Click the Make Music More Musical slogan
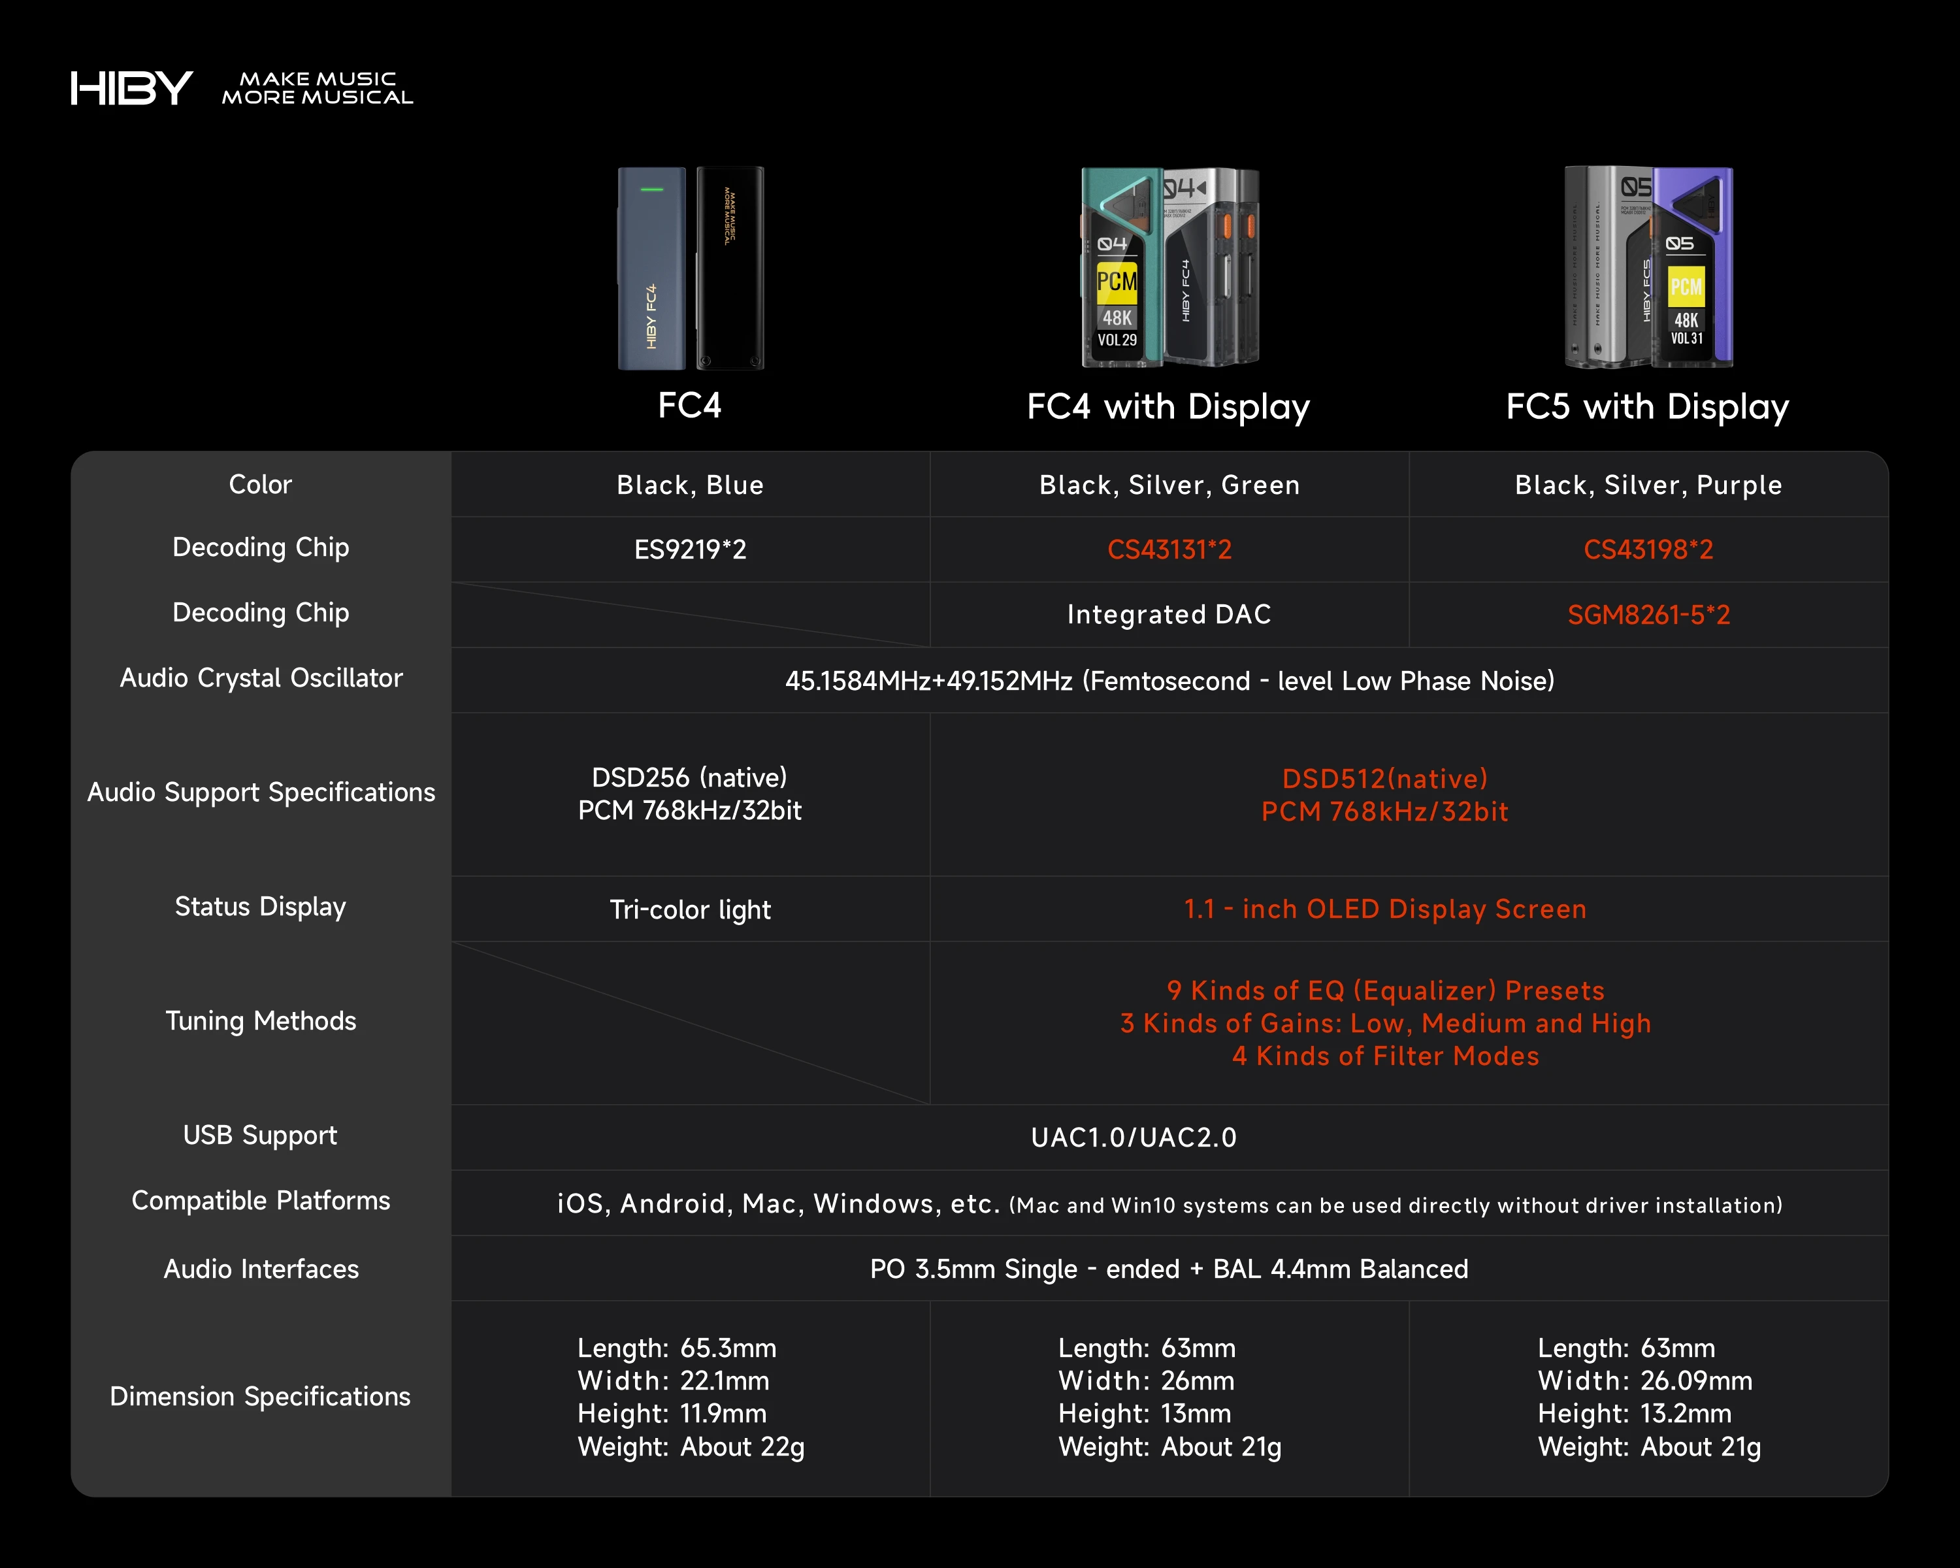Image resolution: width=1960 pixels, height=1568 pixels. pos(318,88)
